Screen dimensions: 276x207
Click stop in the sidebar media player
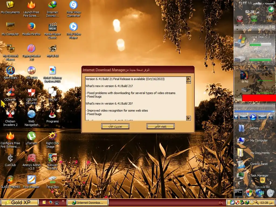tap(236, 117)
